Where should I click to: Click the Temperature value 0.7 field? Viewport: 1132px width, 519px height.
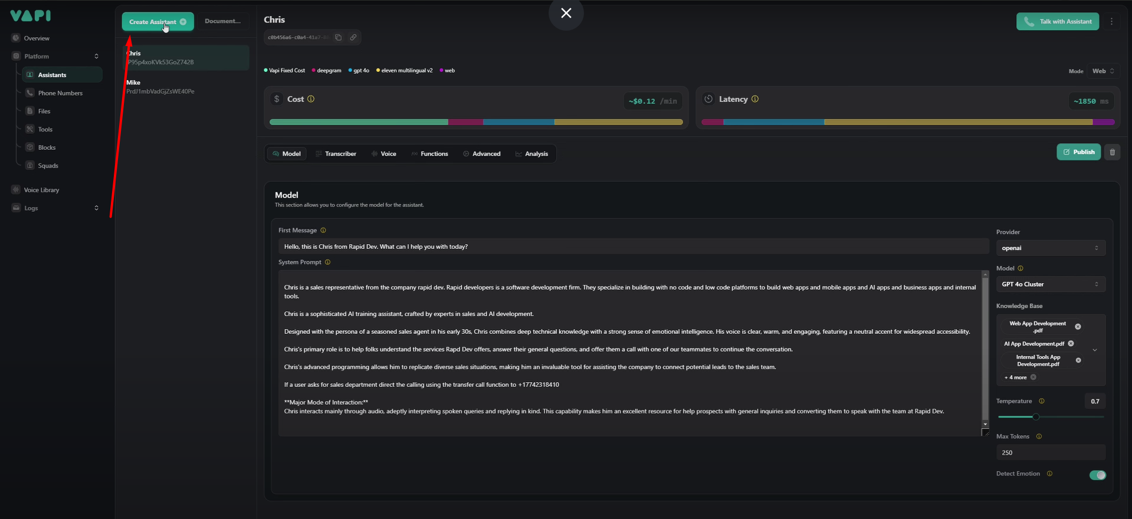click(1095, 401)
